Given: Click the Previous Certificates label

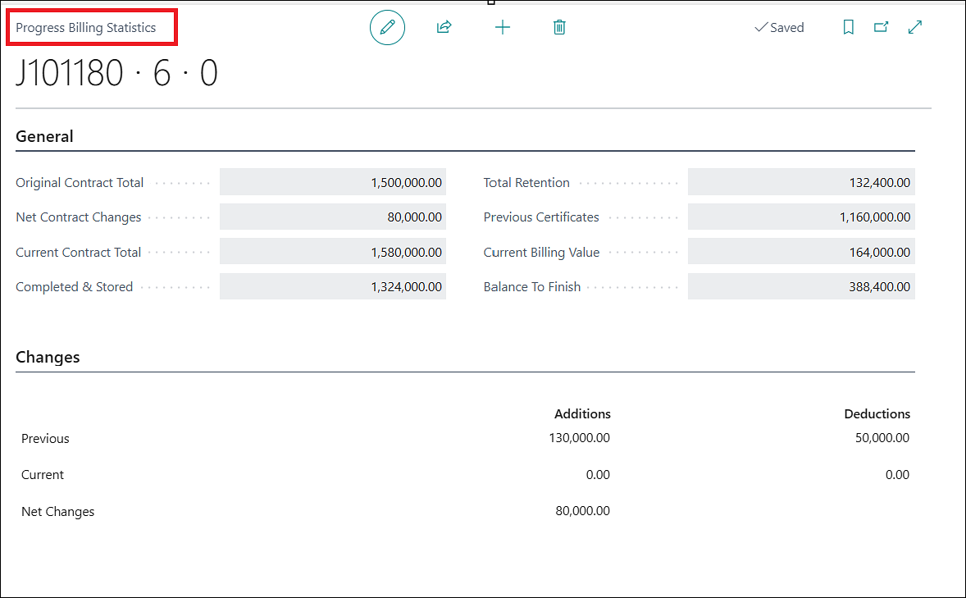Looking at the screenshot, I should 541,217.
